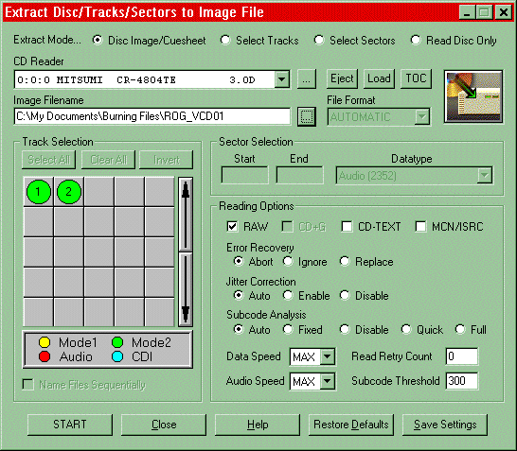Click the yellow Mode1 legend dot

45,342
